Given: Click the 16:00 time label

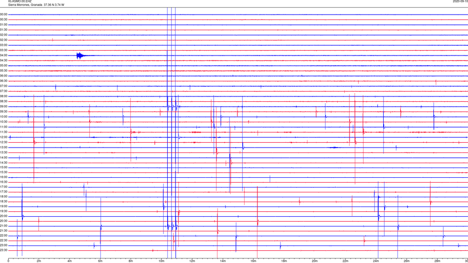Looking at the screenshot, I should coord(4,177).
